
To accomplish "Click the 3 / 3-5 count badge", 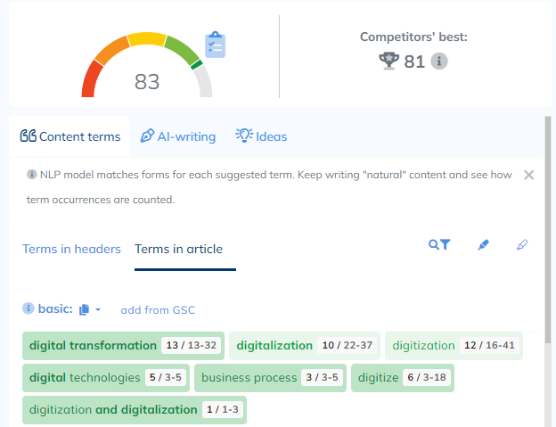I will tap(322, 377).
